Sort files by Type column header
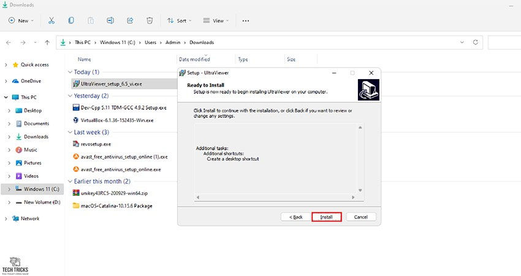 [243, 59]
